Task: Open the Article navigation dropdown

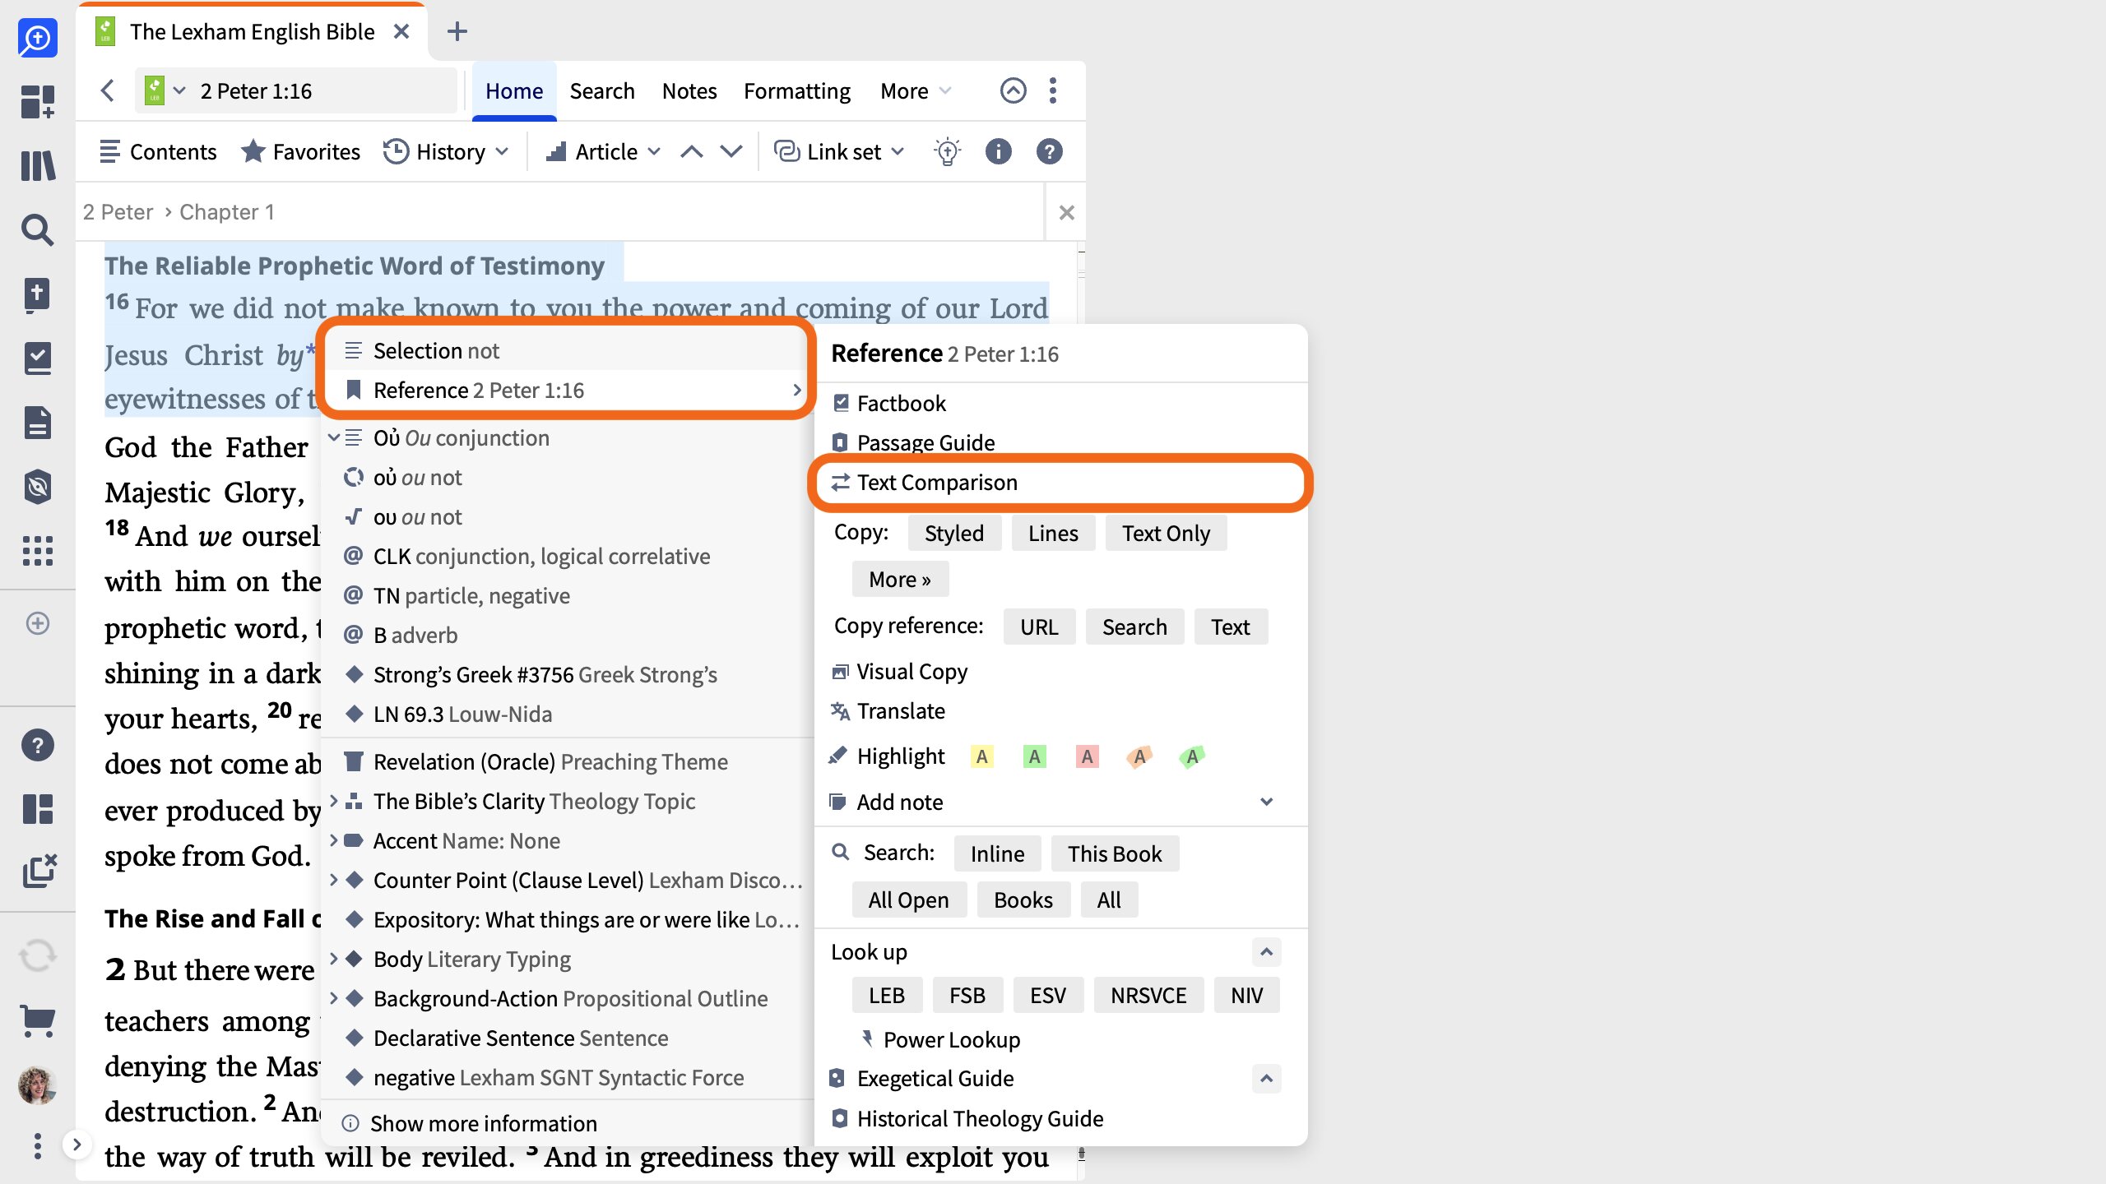Action: click(603, 151)
